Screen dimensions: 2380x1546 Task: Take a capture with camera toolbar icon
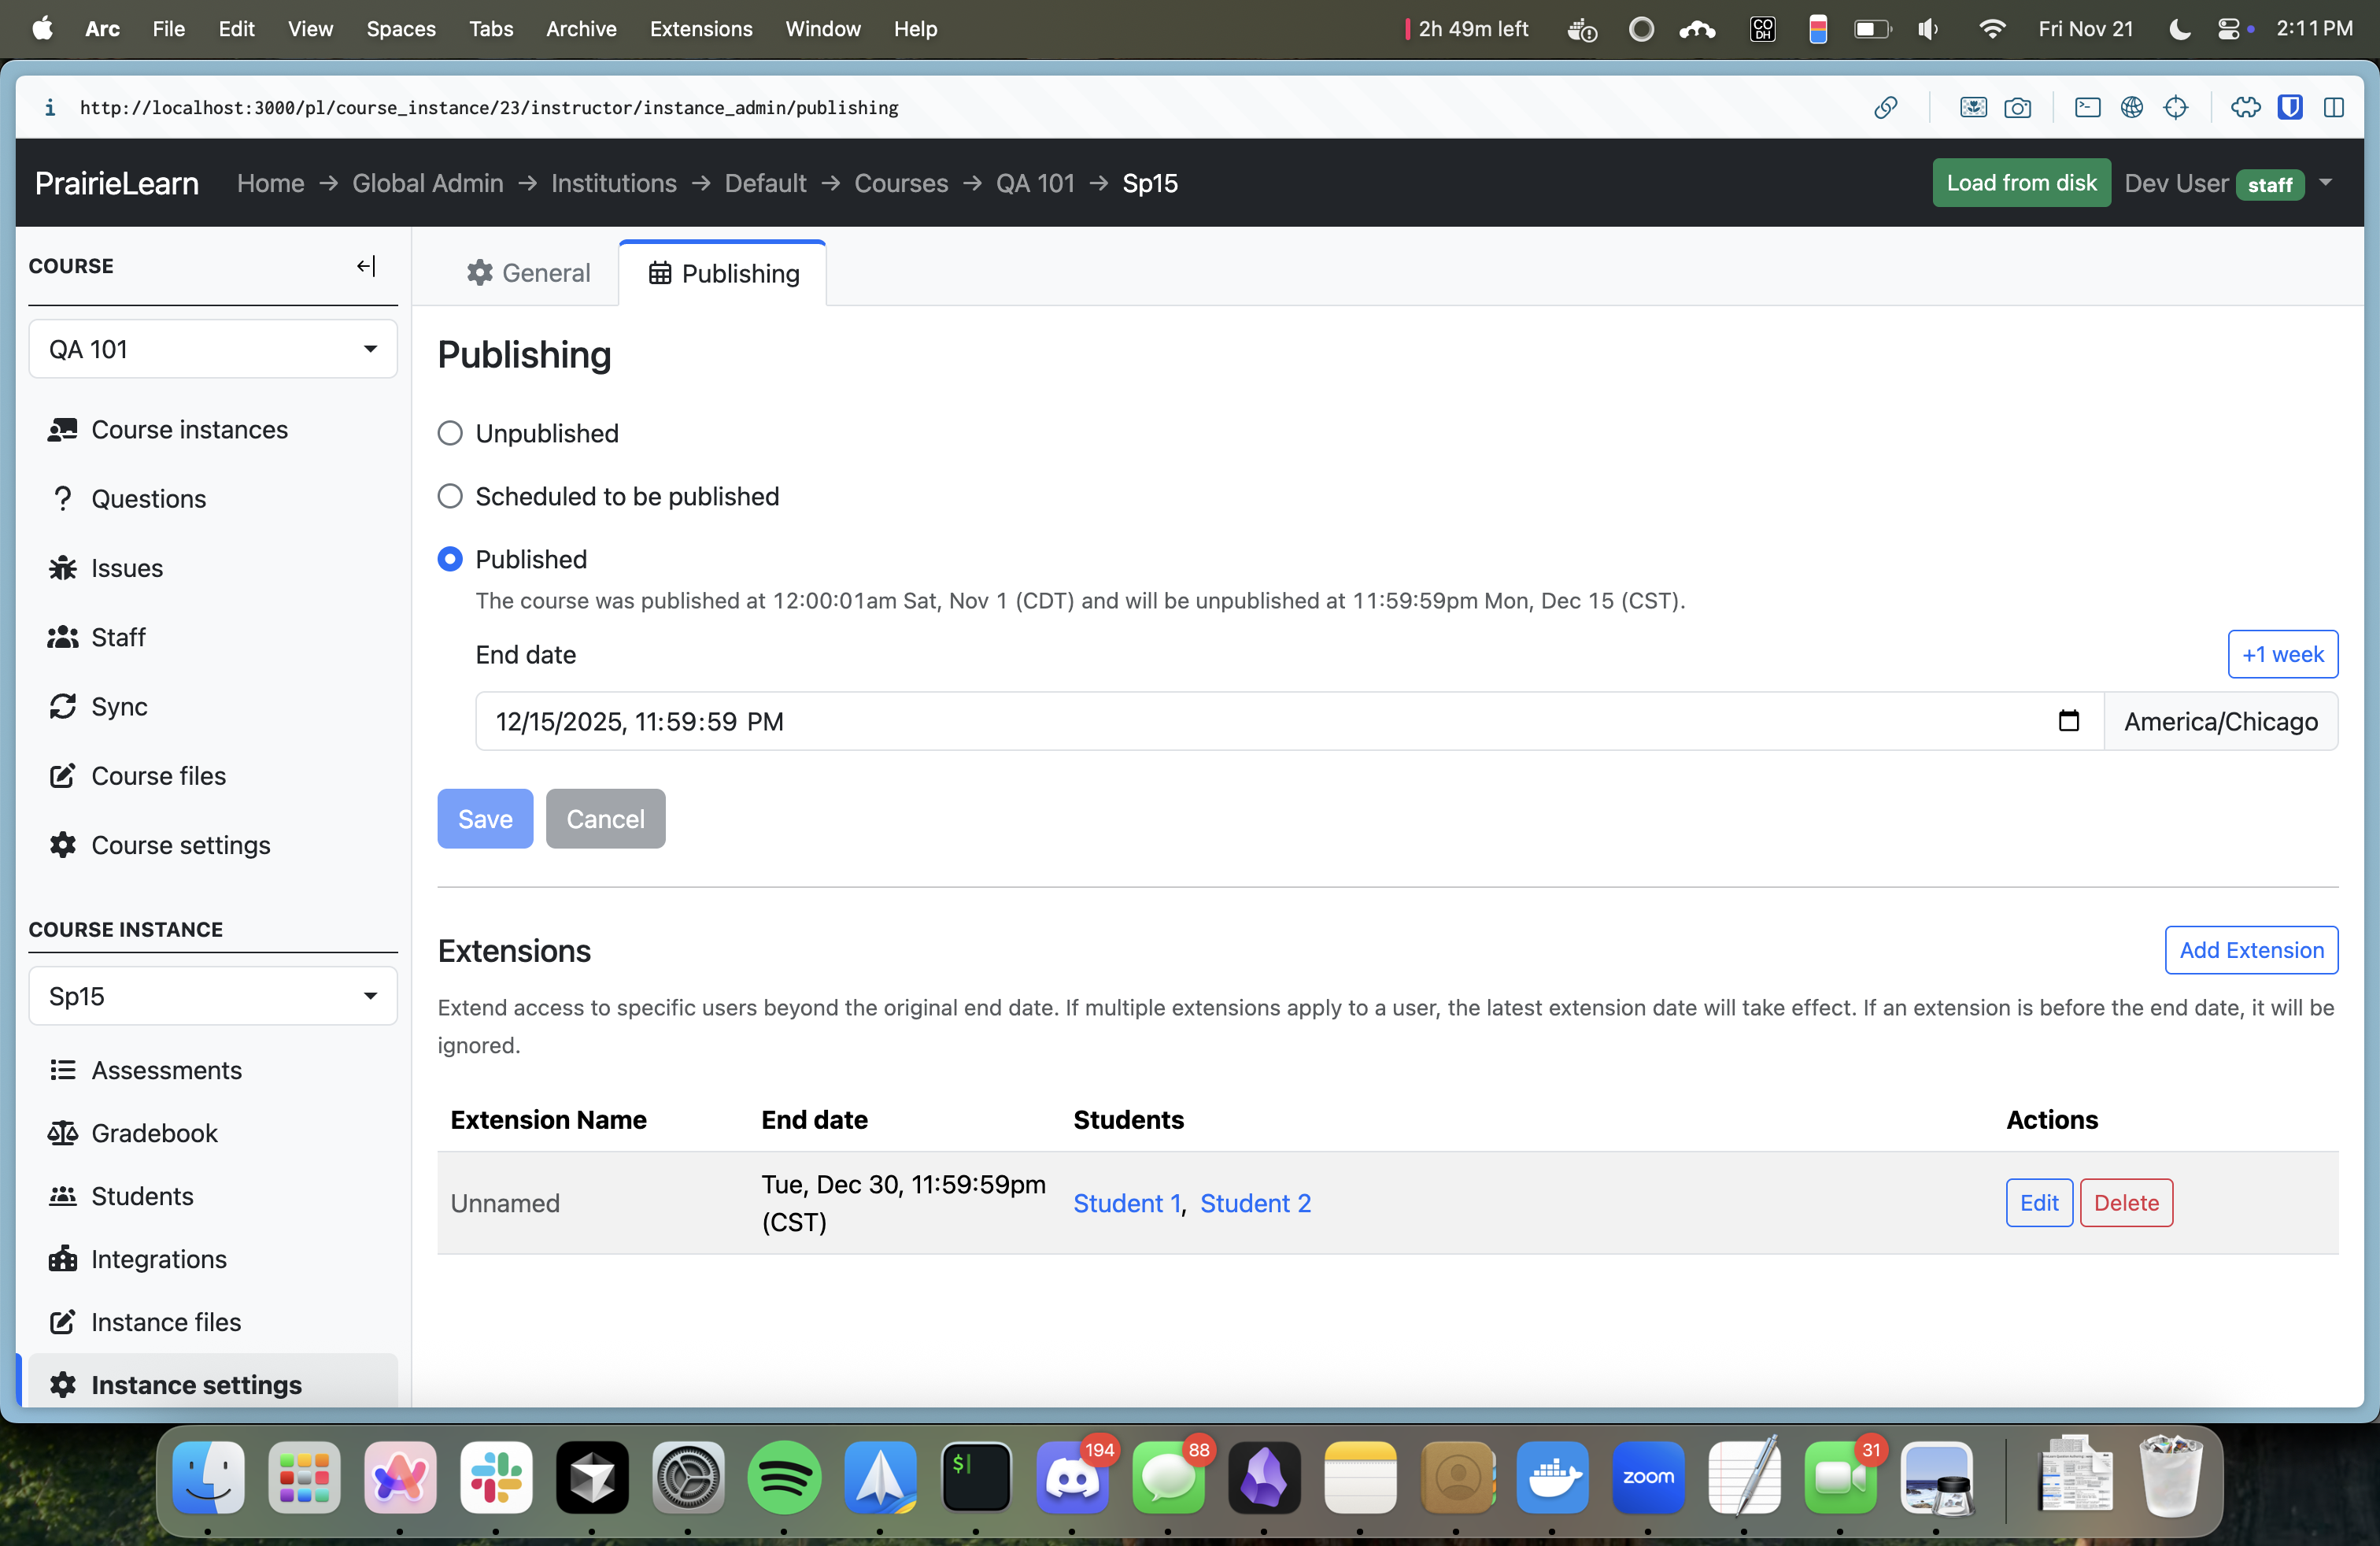point(2017,108)
